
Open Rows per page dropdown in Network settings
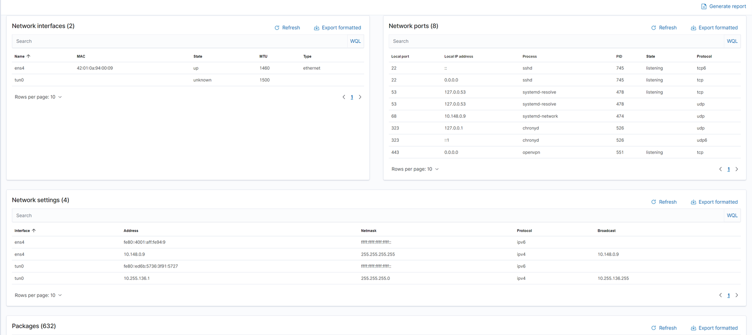point(38,295)
